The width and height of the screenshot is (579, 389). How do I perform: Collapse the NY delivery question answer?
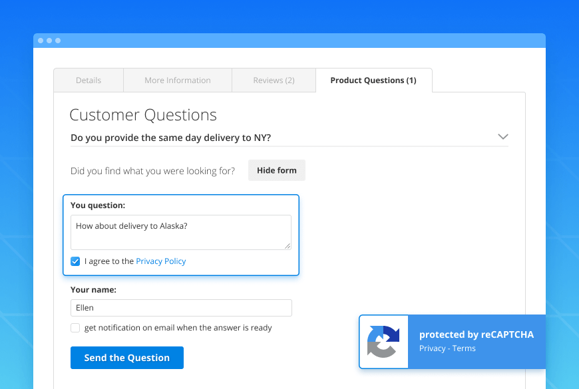point(504,136)
